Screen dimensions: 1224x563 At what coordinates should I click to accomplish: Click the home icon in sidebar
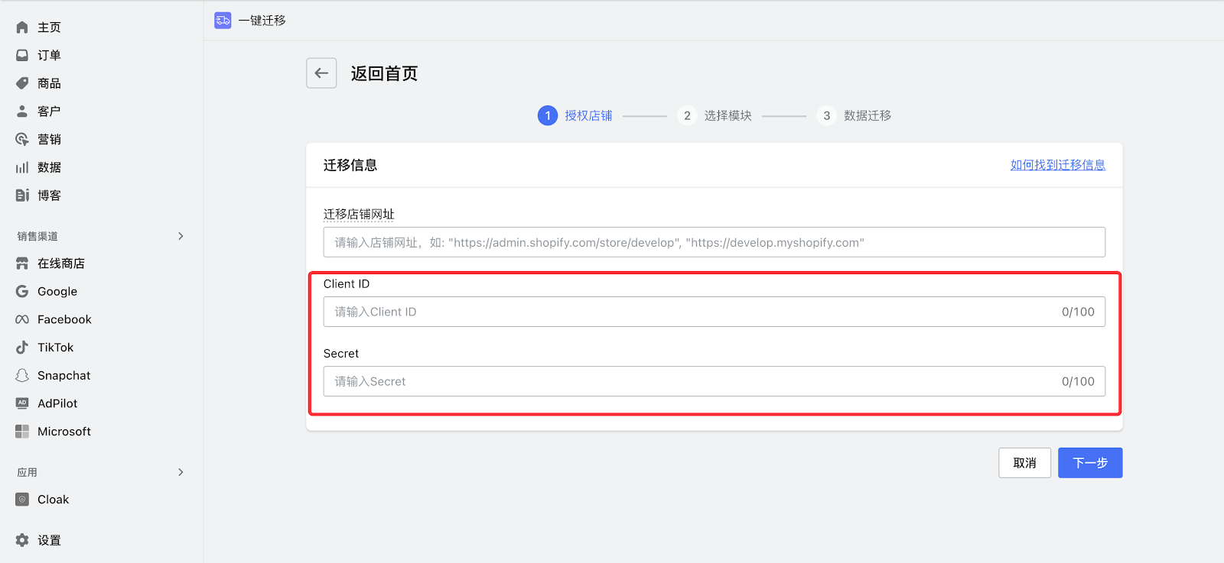click(22, 28)
